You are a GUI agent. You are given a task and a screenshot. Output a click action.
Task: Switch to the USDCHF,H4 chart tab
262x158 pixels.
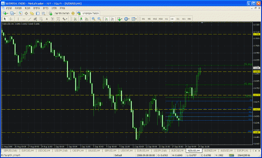click(x=127, y=151)
